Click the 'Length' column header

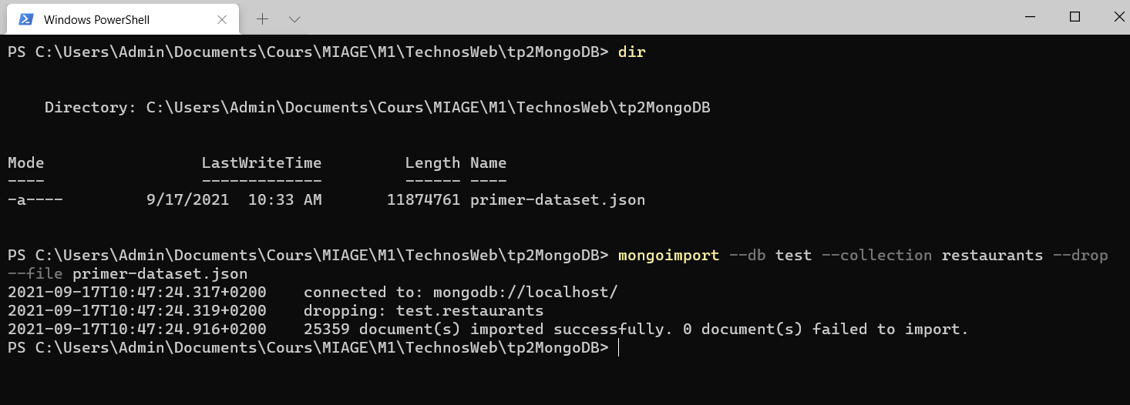point(432,162)
